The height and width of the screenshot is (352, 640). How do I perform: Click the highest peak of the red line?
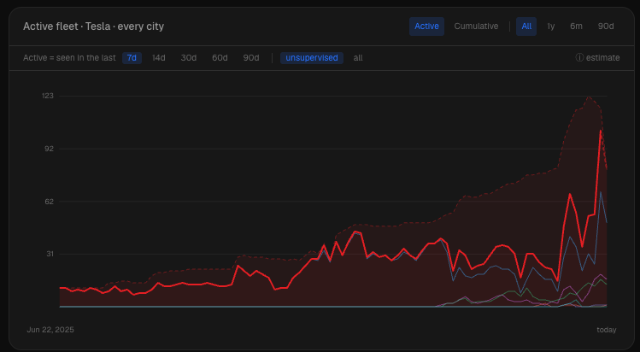601,131
